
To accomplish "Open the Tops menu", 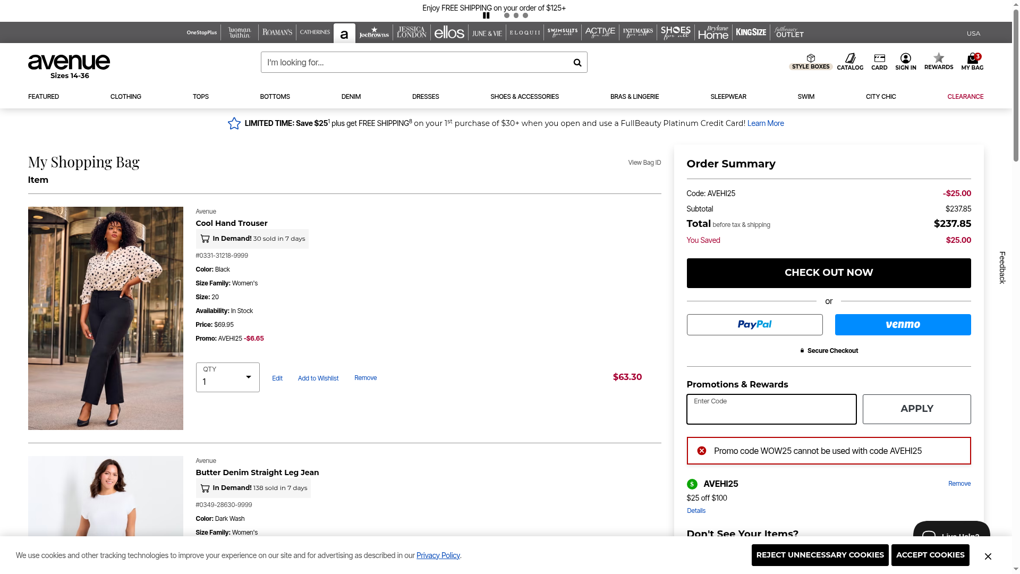I will 201,97.
